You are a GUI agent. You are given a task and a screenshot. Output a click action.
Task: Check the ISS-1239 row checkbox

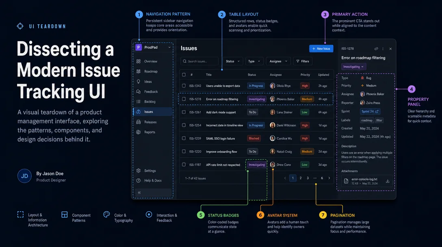click(184, 139)
